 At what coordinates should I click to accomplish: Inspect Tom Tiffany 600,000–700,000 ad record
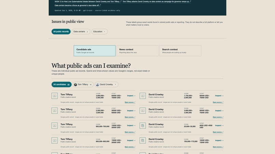131,125
